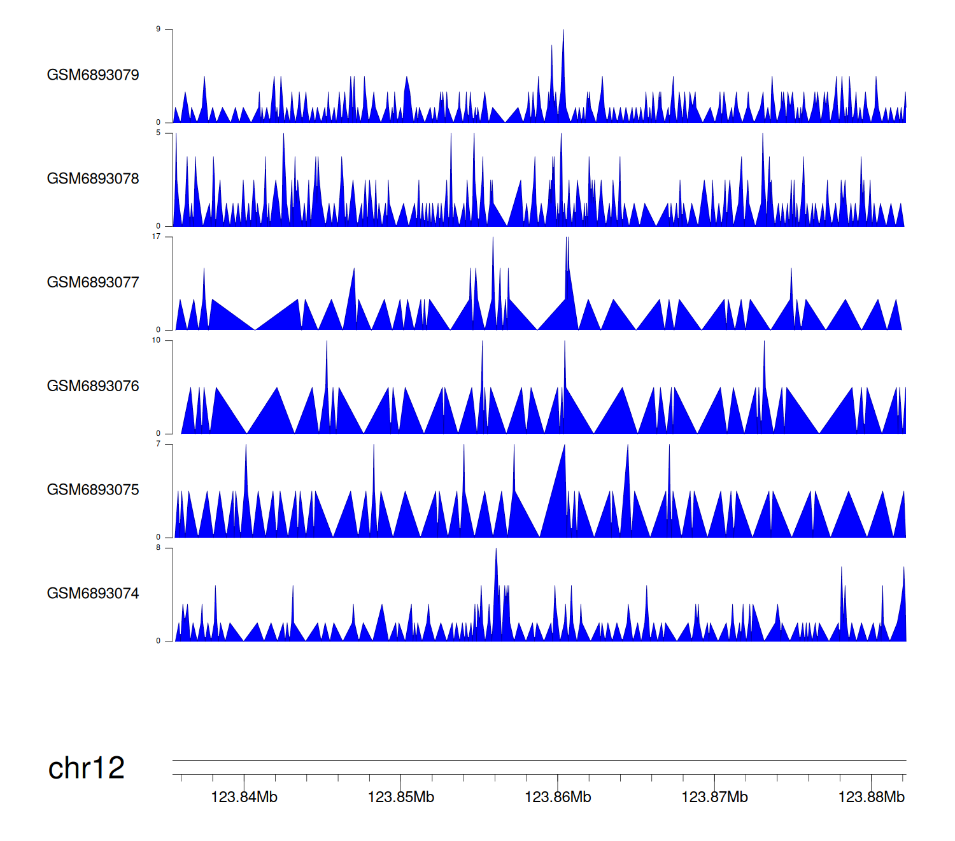Click y-axis maximum value 17 on GSM6893077
Viewport: 955px width, 841px height.
157,237
